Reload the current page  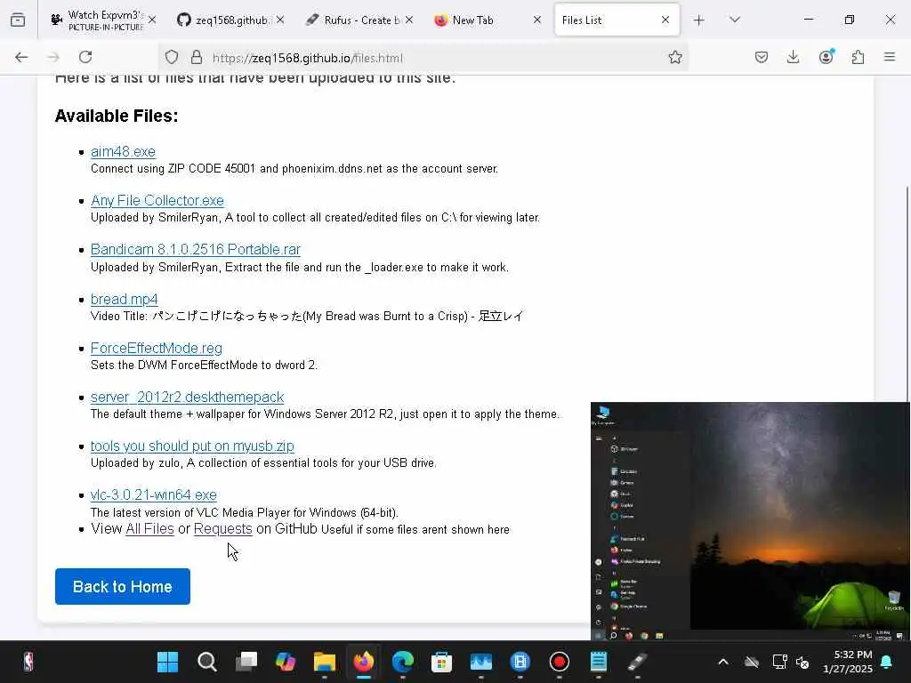pos(85,57)
